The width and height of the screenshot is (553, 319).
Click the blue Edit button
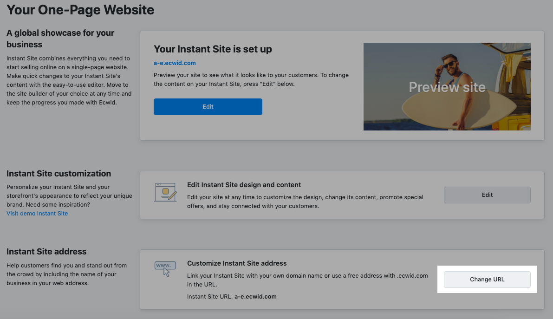point(208,107)
